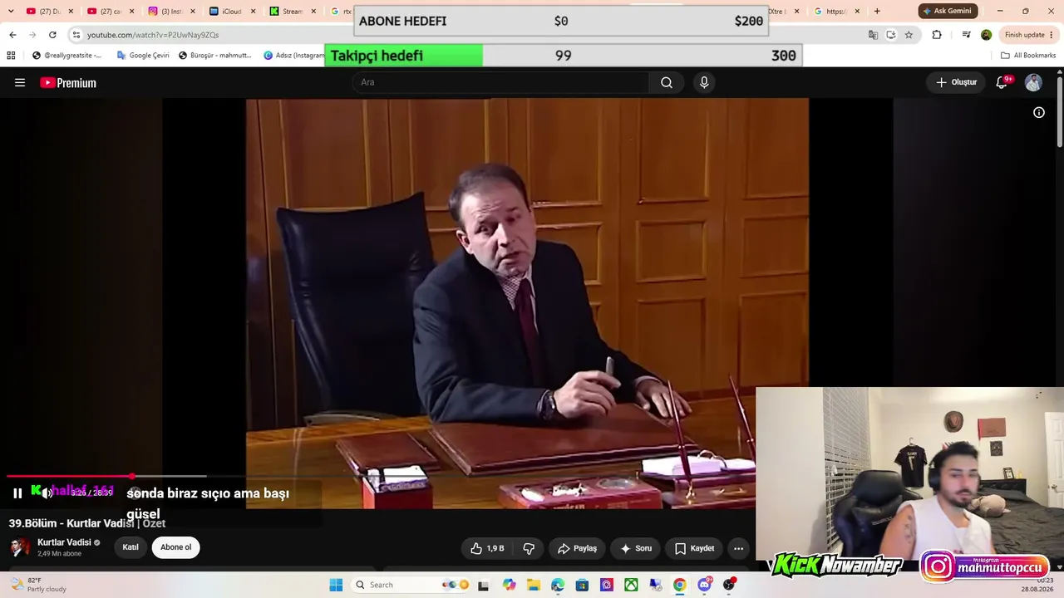The image size is (1064, 598).
Task: Open Discord from taskbar
Action: coord(704,585)
